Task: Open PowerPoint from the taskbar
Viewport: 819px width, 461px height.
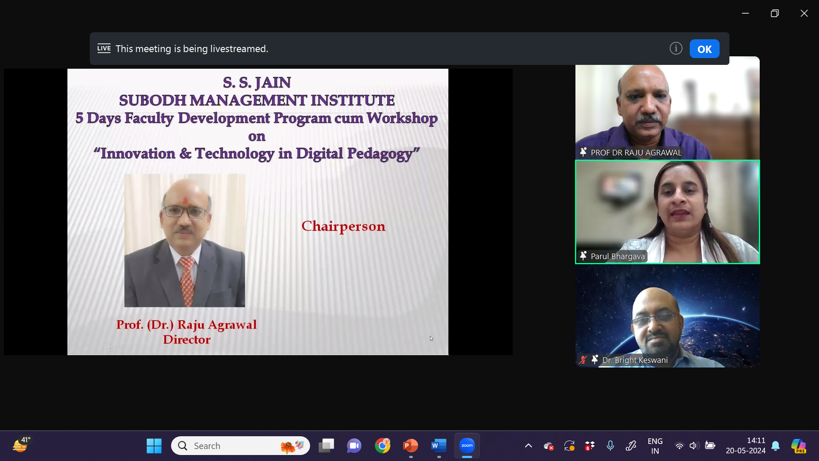Action: 410,446
